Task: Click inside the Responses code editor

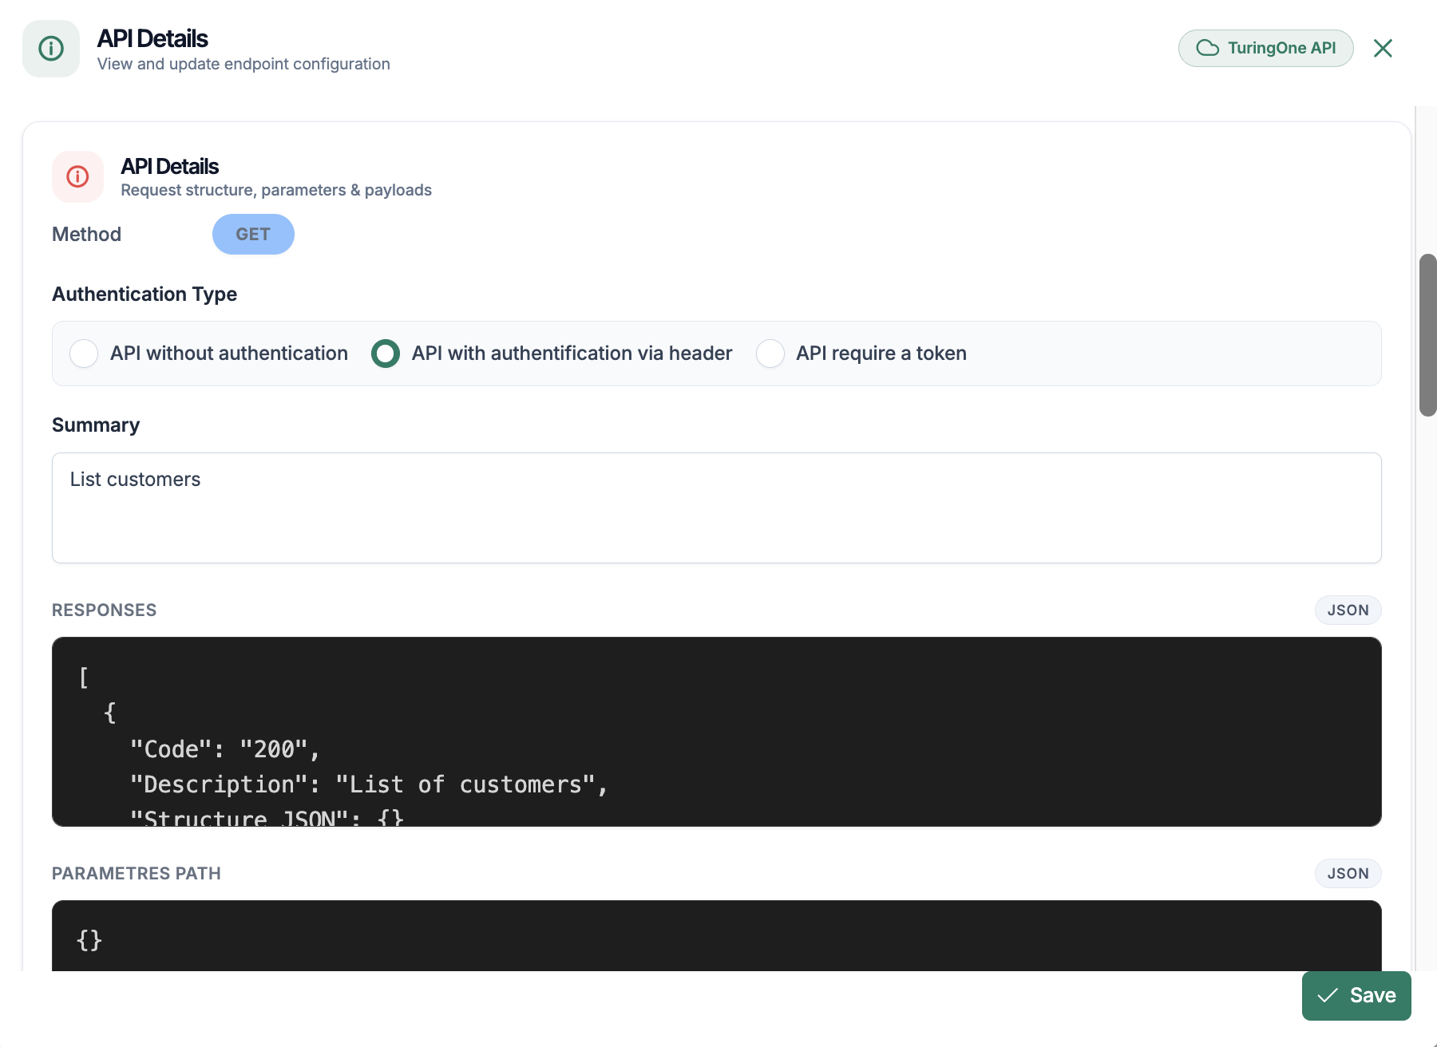Action: [716, 731]
